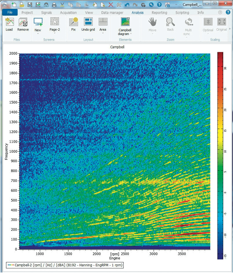The width and height of the screenshot is (233, 273).
Task: Open the Page-2 screen selector dropdown
Action: coord(55,33)
